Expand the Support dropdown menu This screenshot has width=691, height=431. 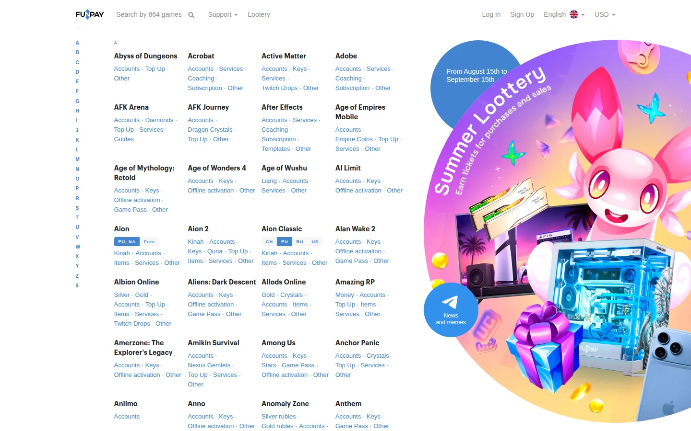tap(223, 14)
